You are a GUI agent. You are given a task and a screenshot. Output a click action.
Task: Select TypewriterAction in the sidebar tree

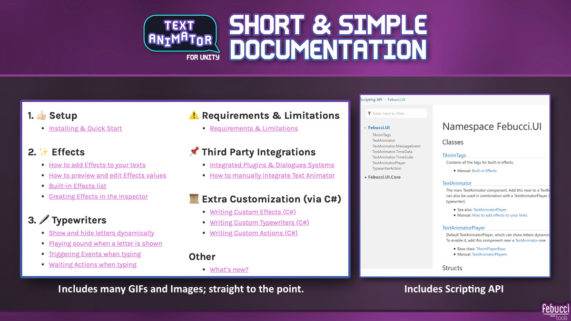[387, 168]
